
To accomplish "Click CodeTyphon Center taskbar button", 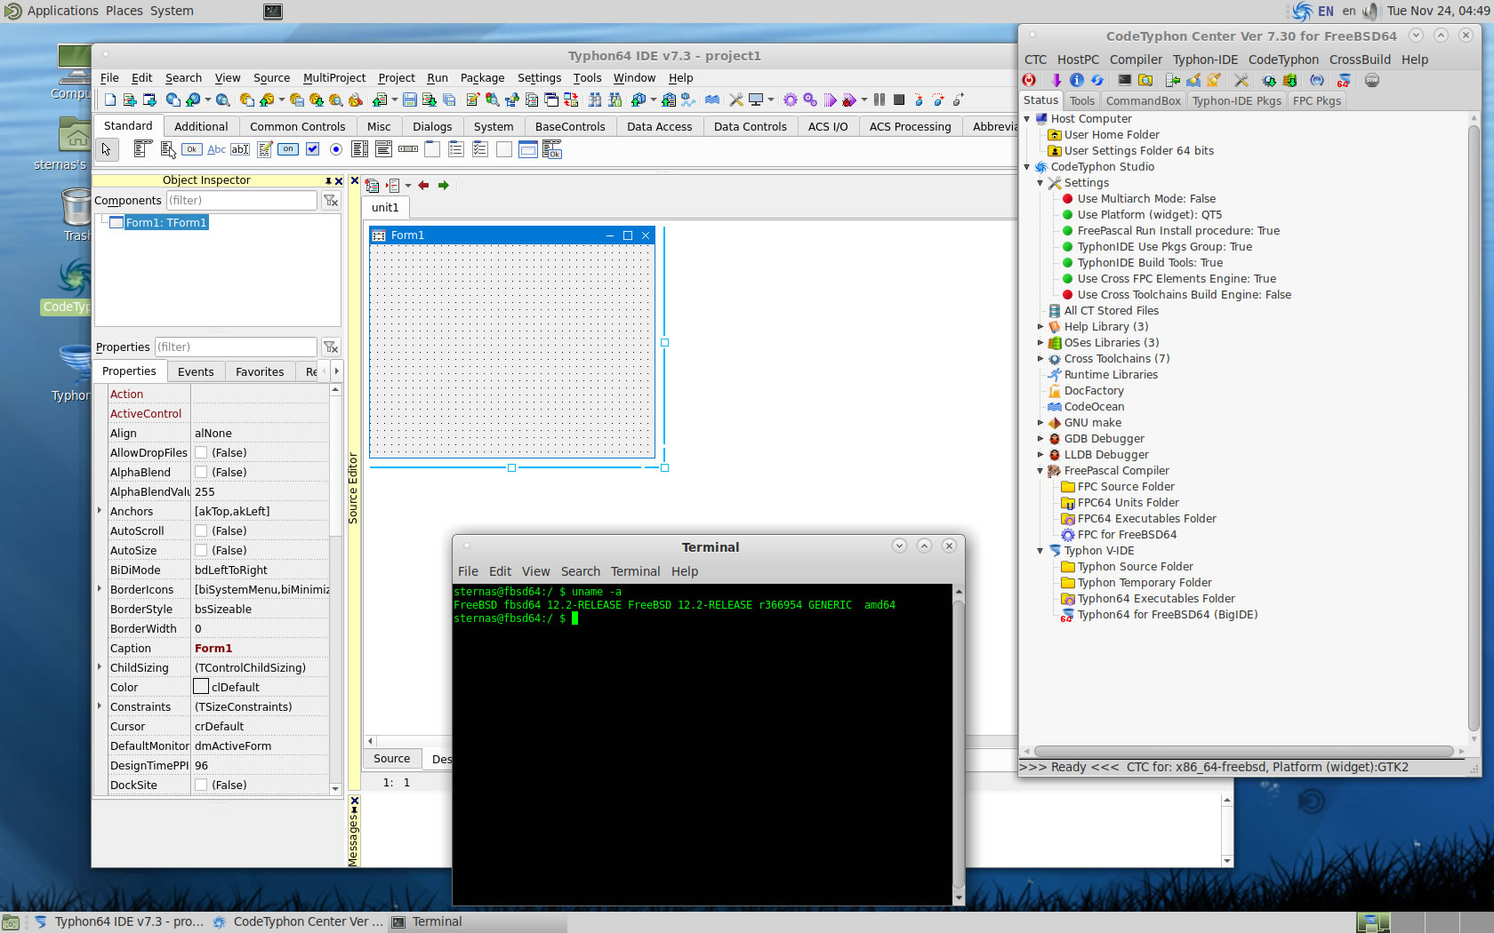I will [299, 921].
